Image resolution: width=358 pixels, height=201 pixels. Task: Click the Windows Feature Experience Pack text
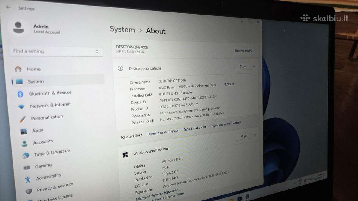[196, 180]
